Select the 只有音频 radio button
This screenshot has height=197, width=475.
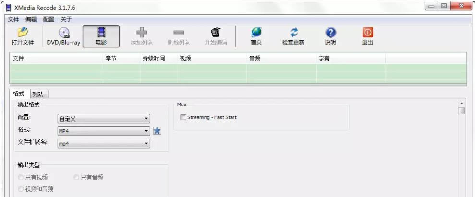[x=76, y=177]
